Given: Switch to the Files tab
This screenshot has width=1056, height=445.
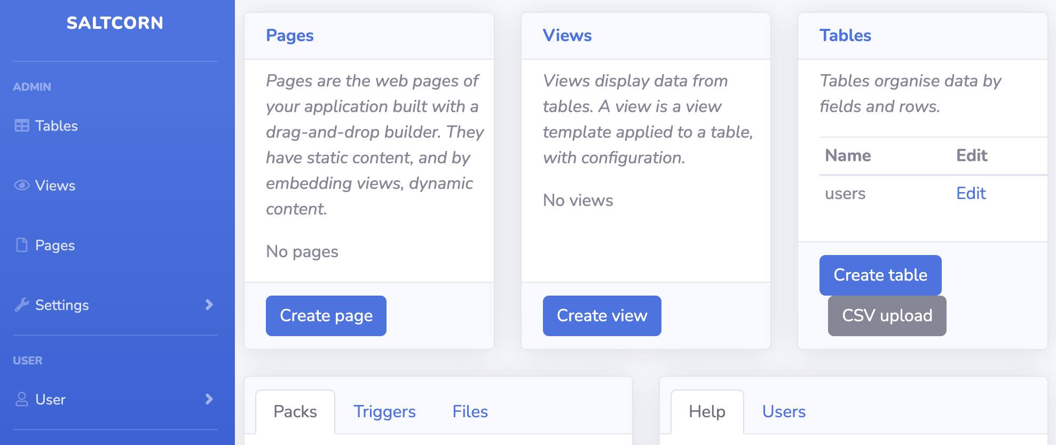Looking at the screenshot, I should (470, 412).
